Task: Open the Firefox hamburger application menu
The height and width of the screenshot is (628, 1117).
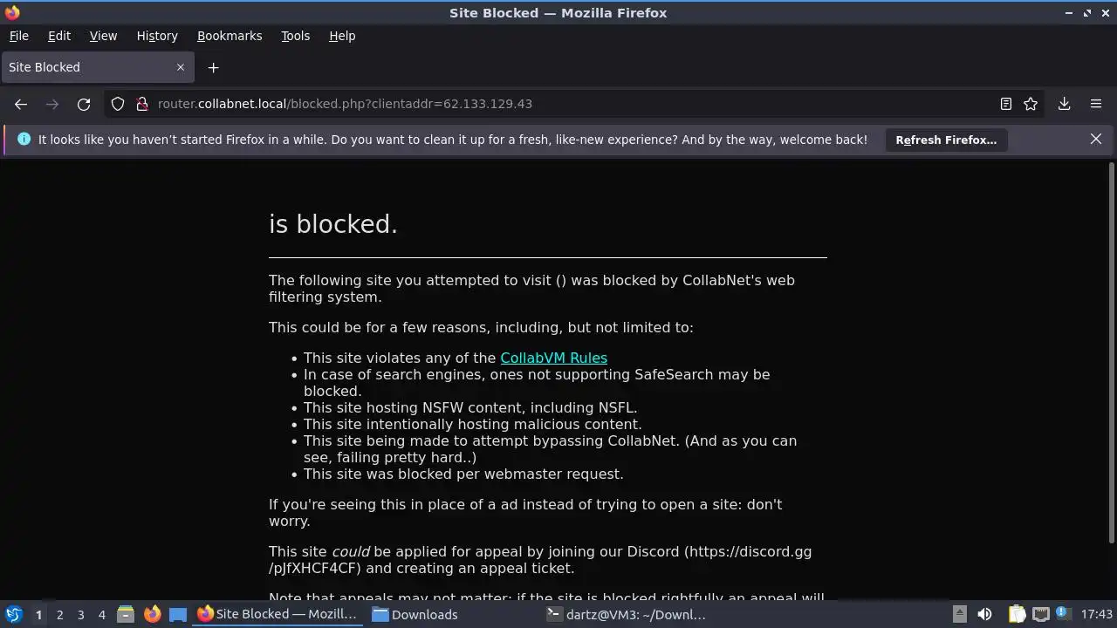Action: pos(1096,104)
